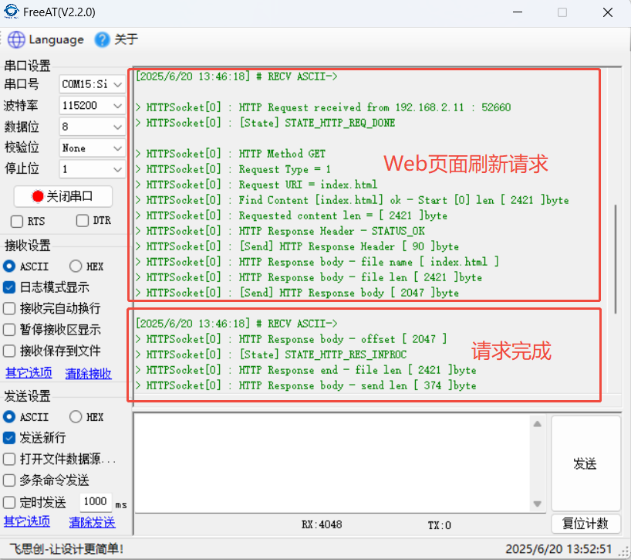Click the 清除接收 link
This screenshot has height=560, width=631.
pyautogui.click(x=88, y=374)
